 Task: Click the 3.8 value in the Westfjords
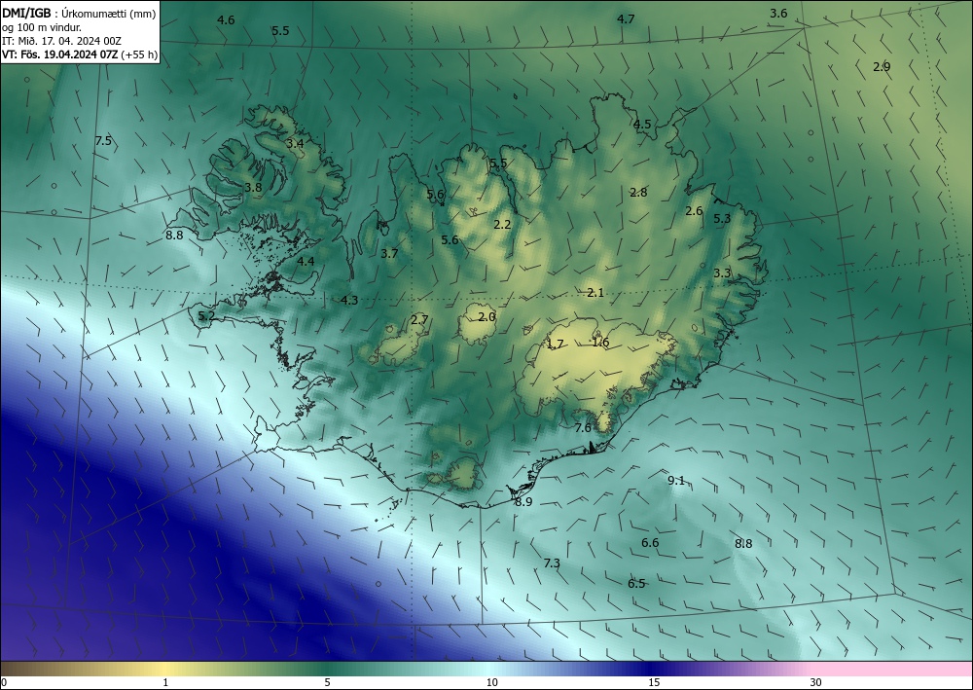(x=253, y=187)
